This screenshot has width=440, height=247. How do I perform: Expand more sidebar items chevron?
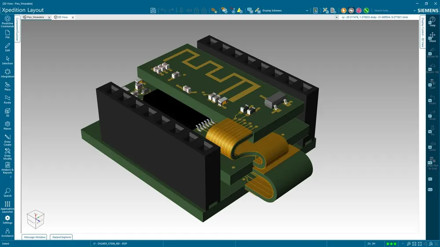point(11,177)
